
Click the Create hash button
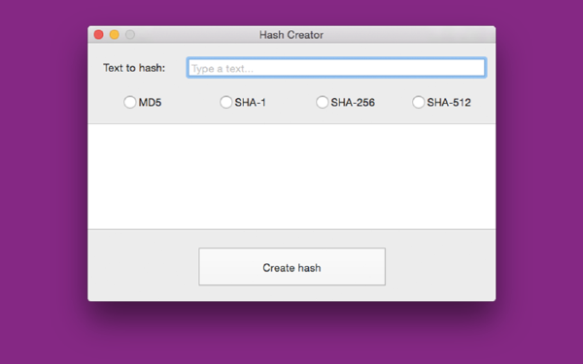(291, 267)
